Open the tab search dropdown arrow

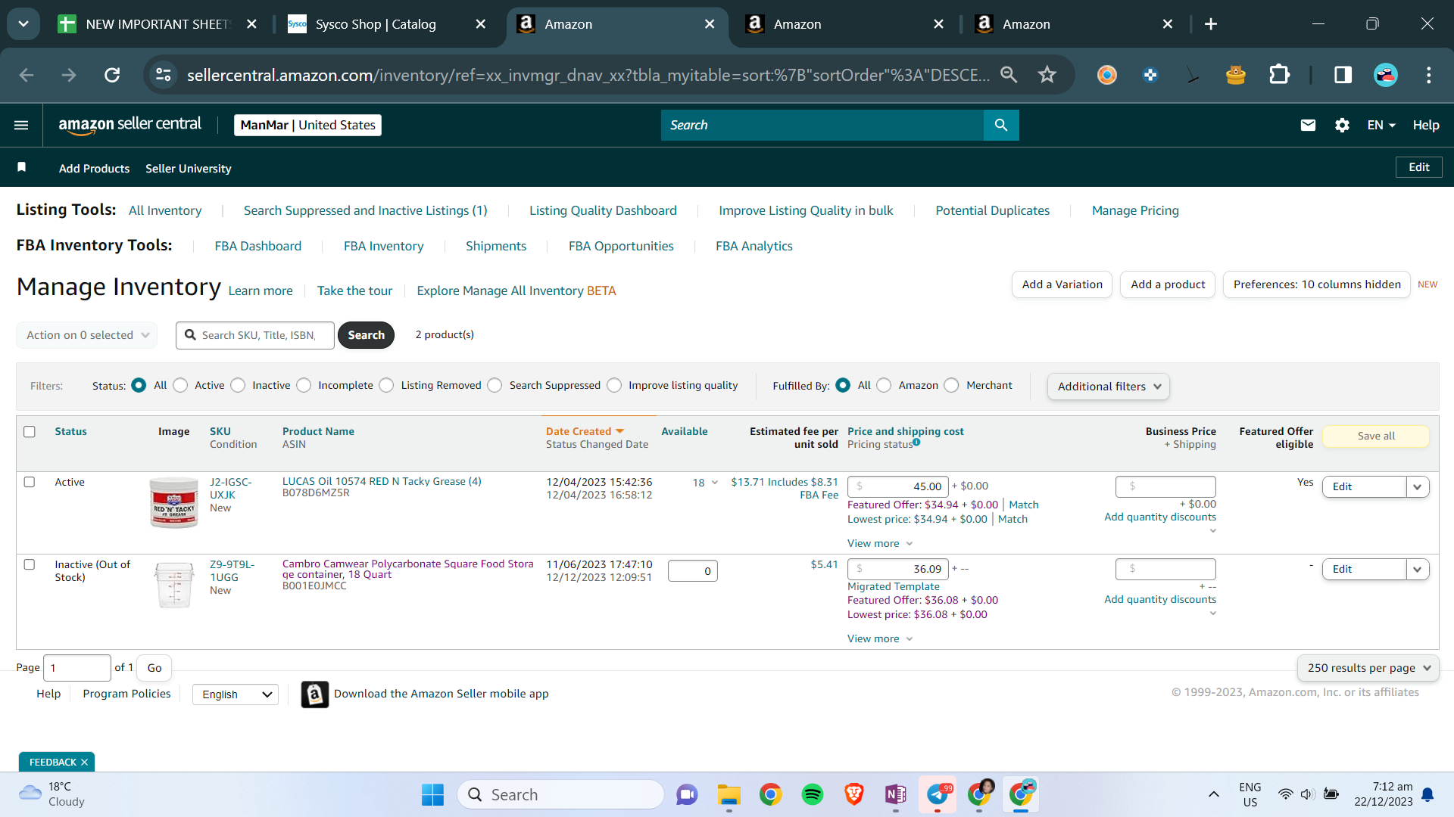pos(23,24)
